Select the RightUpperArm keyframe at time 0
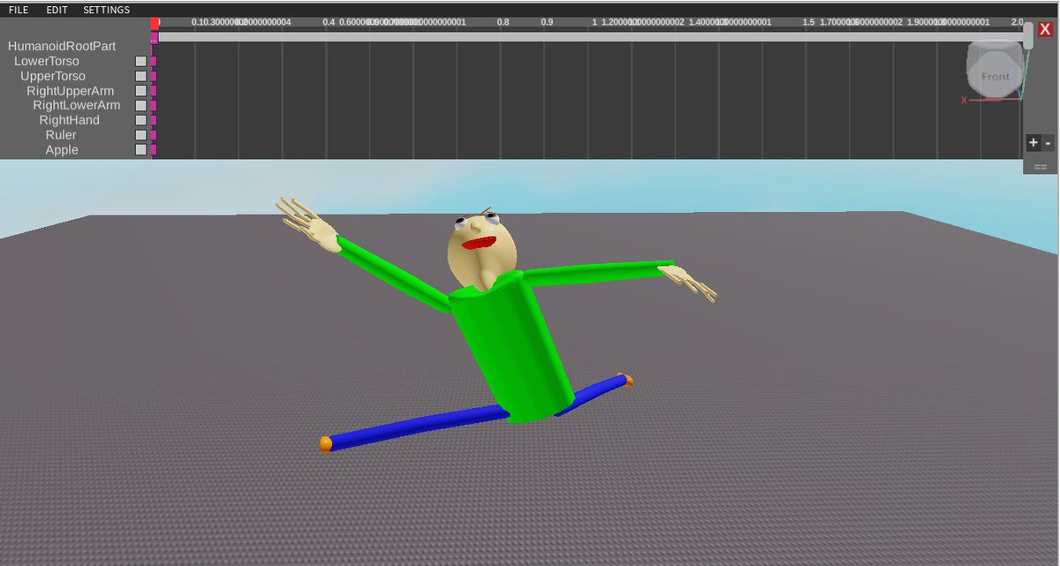Image resolution: width=1060 pixels, height=566 pixels. click(x=153, y=91)
